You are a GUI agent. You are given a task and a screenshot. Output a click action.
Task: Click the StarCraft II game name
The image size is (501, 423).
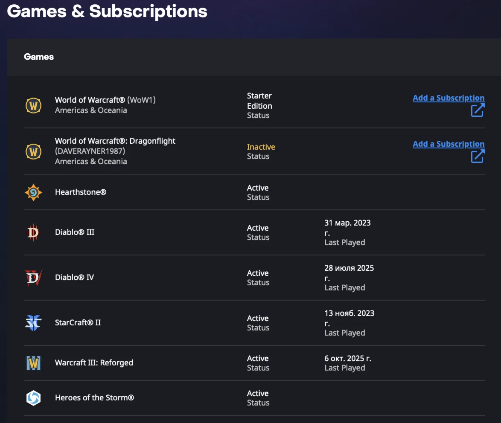click(78, 323)
